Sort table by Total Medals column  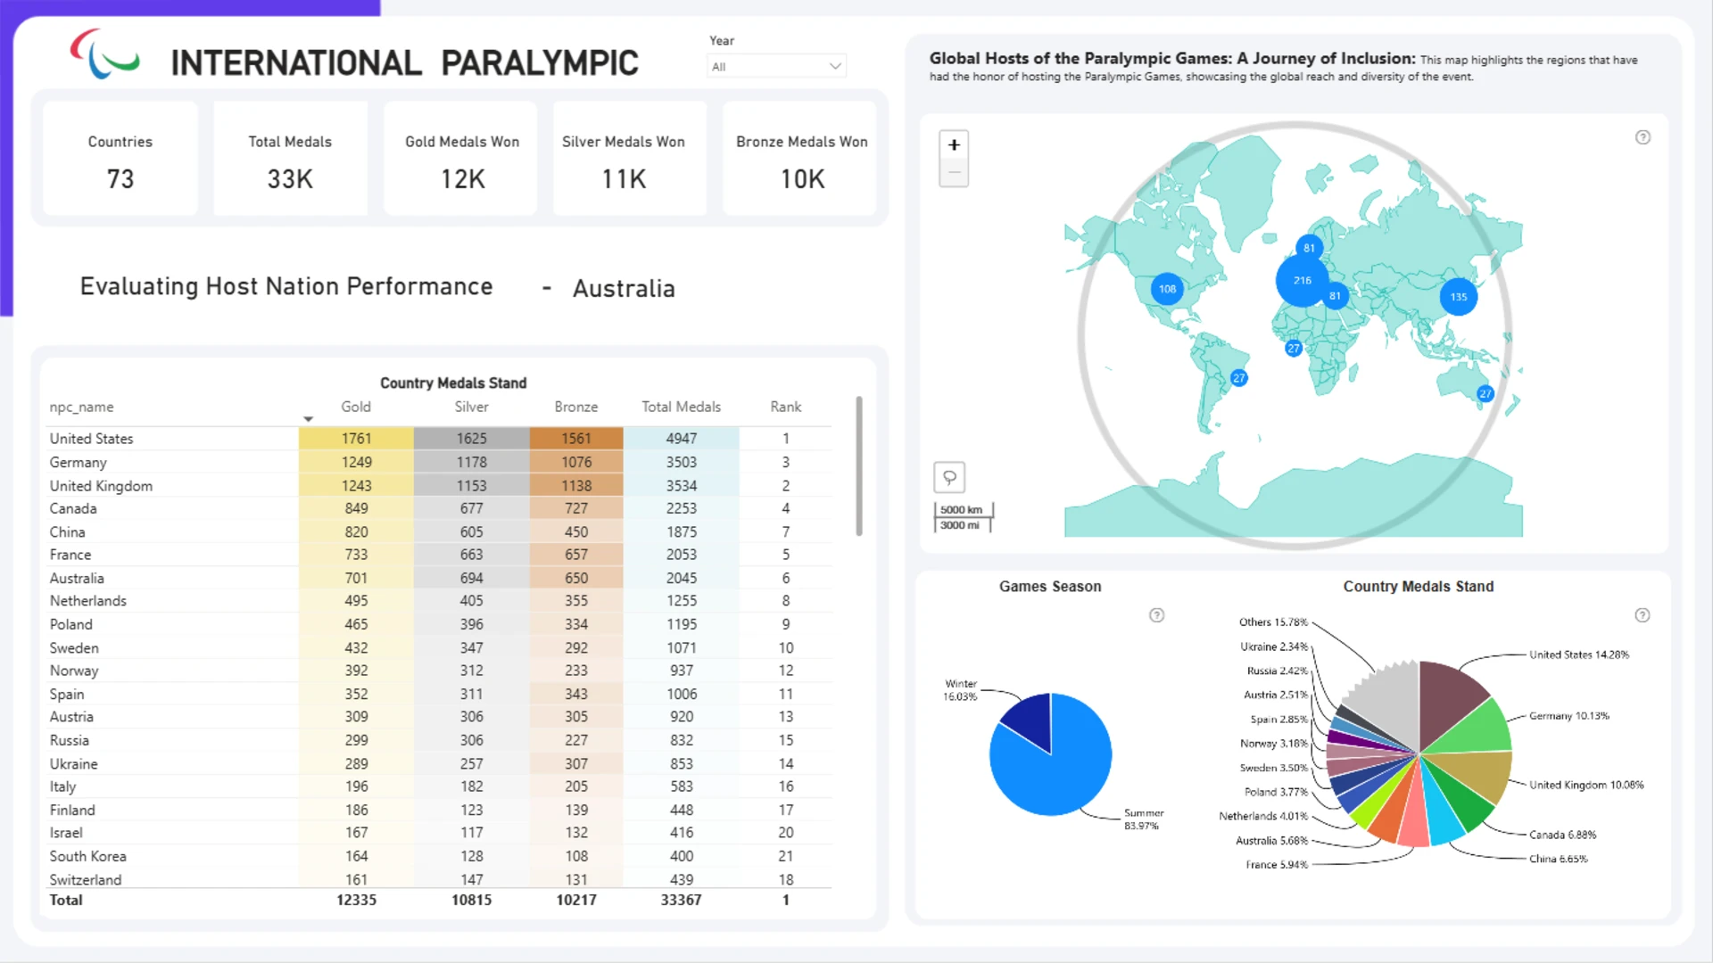[x=681, y=407]
